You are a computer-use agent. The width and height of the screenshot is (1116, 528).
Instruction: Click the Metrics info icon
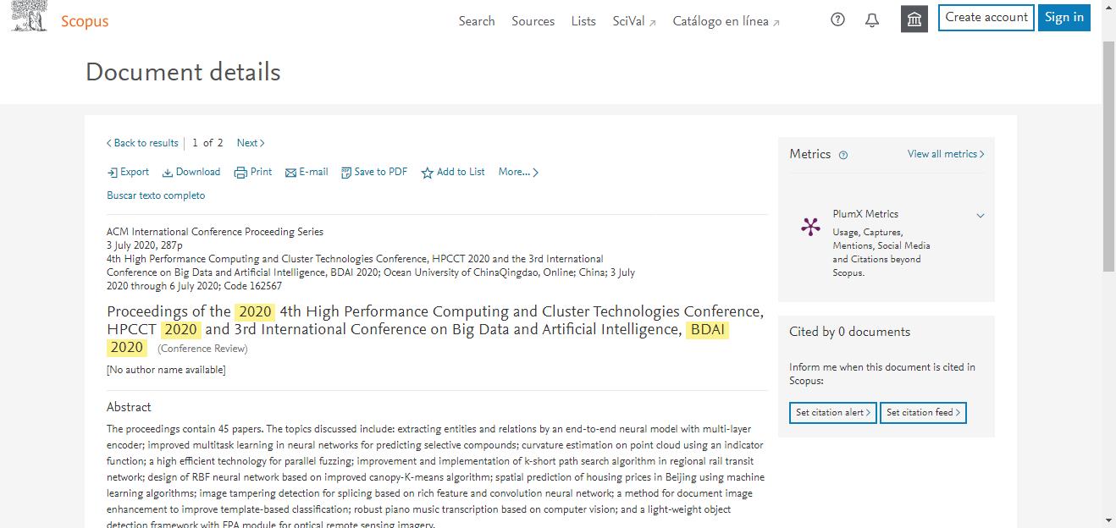pos(843,155)
